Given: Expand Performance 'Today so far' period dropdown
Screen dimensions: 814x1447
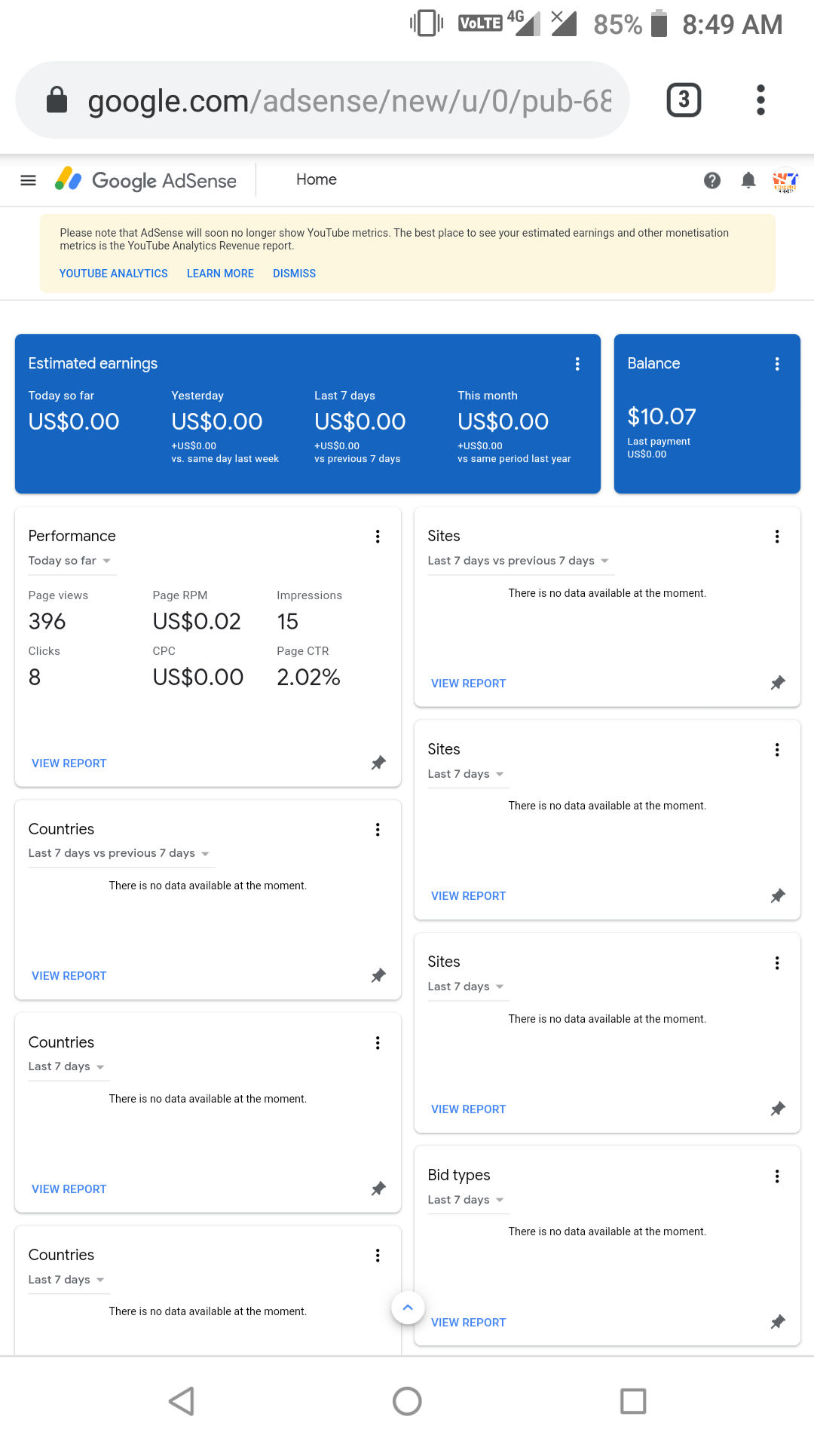Looking at the screenshot, I should coord(72,561).
